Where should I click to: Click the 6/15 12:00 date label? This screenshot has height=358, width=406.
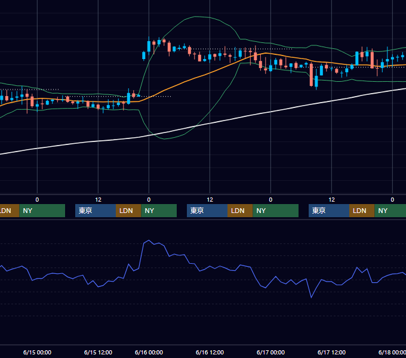(98, 352)
